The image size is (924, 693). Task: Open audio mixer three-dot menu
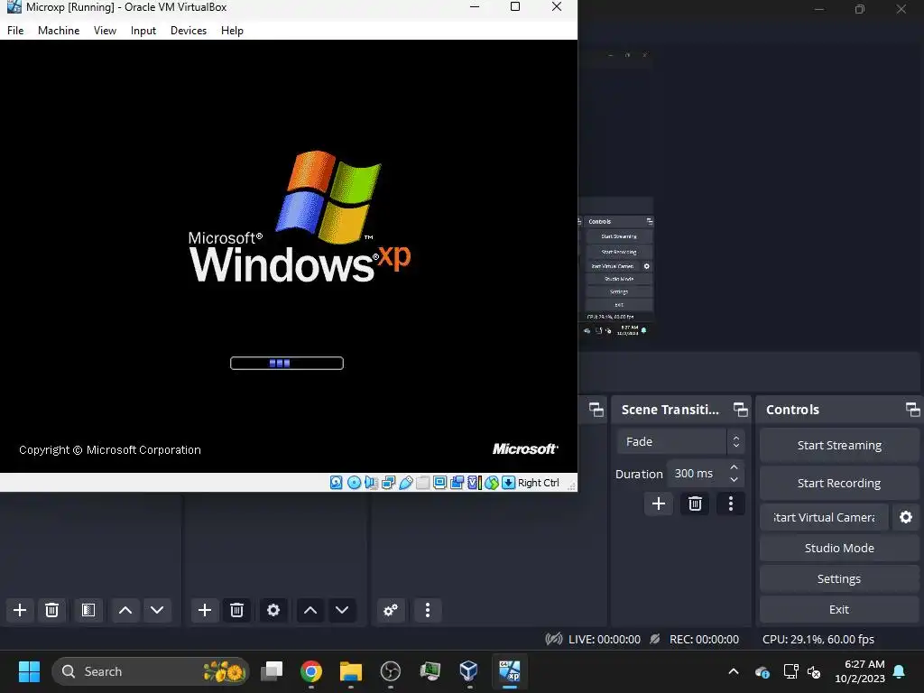pos(428,610)
